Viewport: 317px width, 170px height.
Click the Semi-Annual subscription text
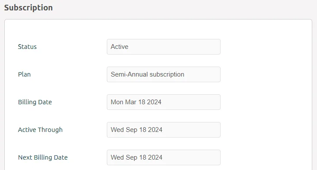[x=147, y=74]
